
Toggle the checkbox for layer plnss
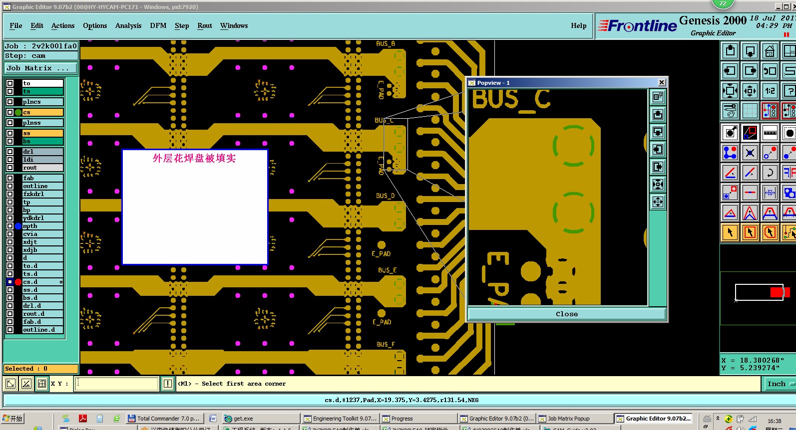[x=10, y=123]
